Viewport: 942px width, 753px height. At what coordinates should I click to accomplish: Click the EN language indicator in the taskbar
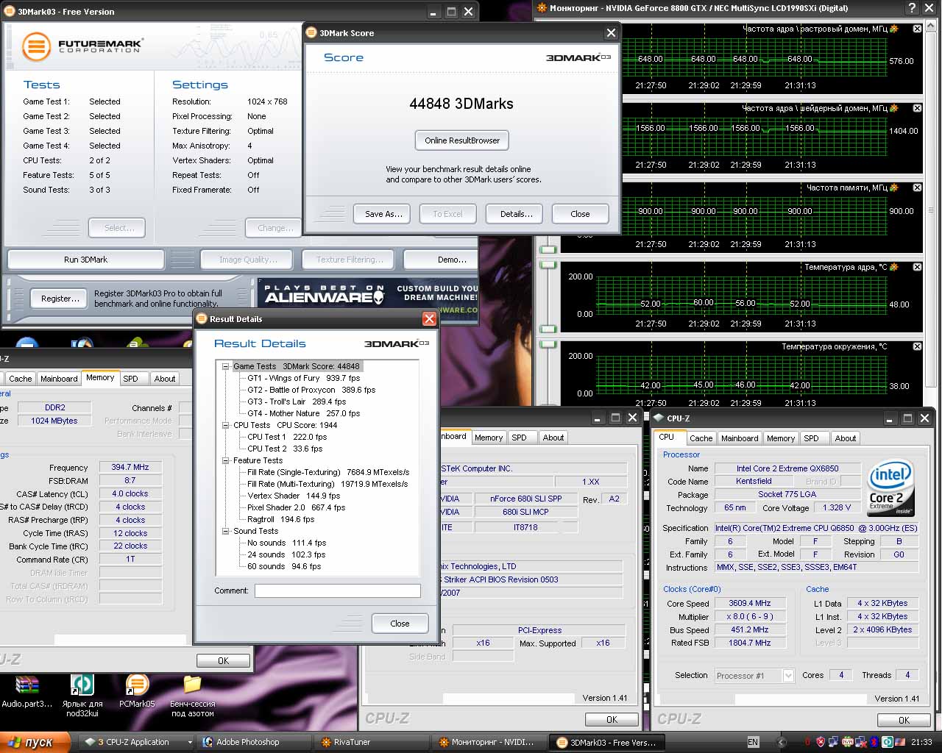click(x=753, y=742)
